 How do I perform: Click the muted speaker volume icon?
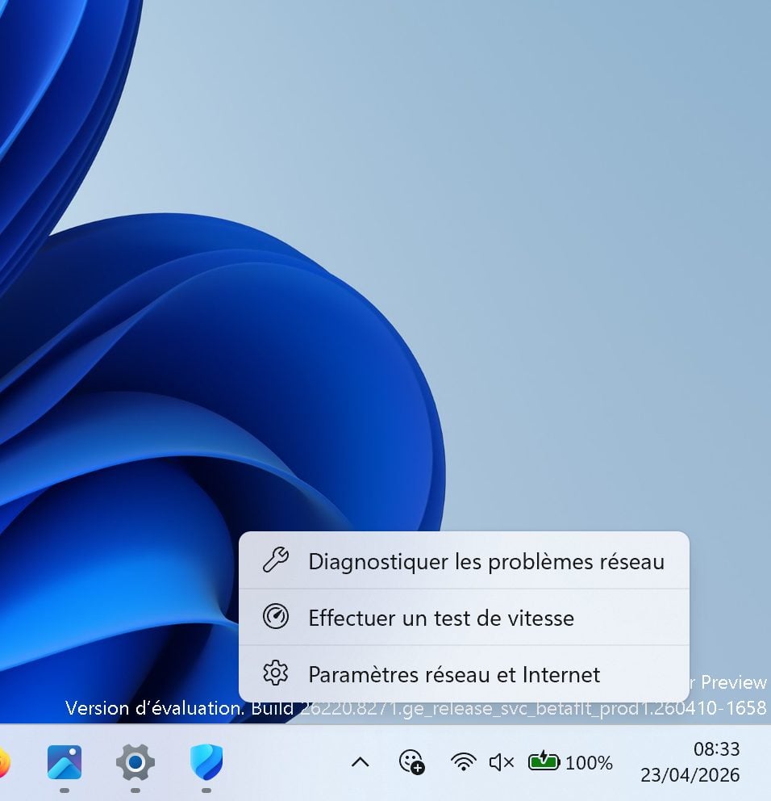coord(501,761)
